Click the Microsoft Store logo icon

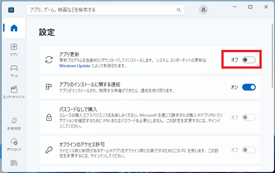(11, 10)
